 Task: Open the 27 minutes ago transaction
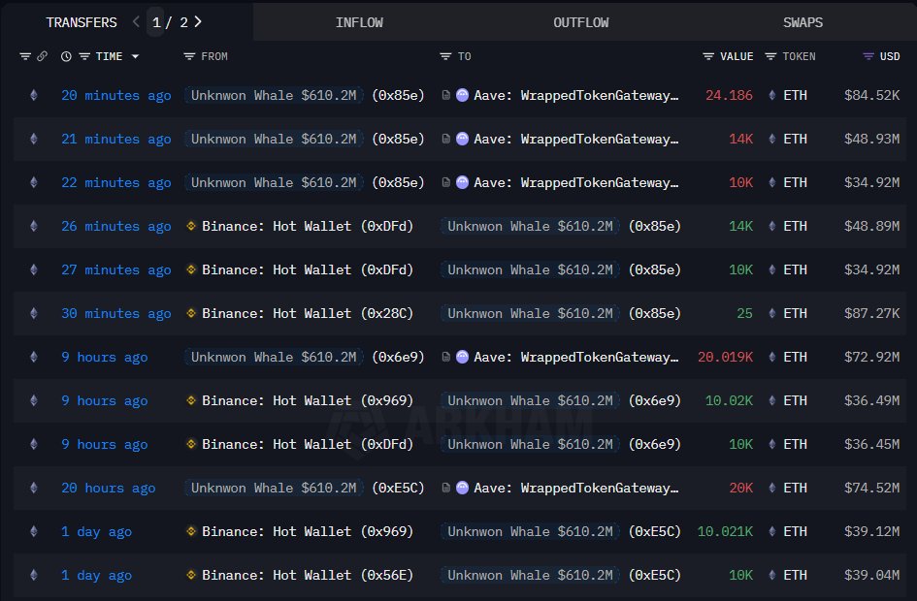(115, 269)
